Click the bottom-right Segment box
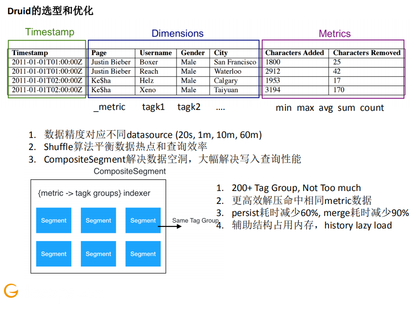 click(x=143, y=254)
